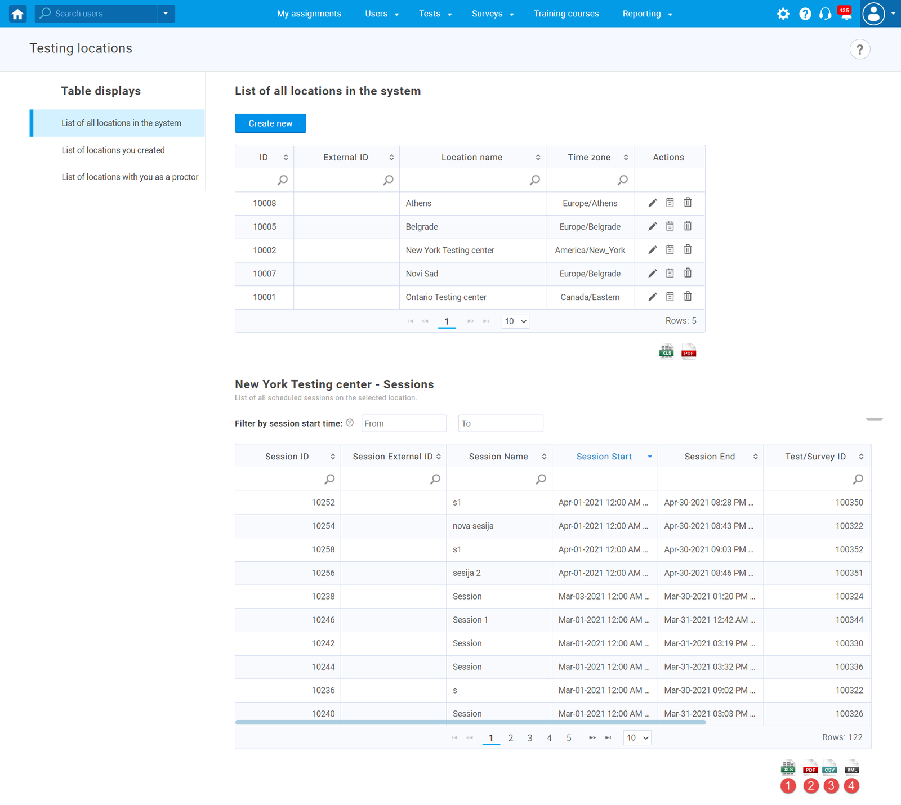Viewport: 901px width, 805px height.
Task: Edit the Athens location with pencil icon
Action: point(652,203)
